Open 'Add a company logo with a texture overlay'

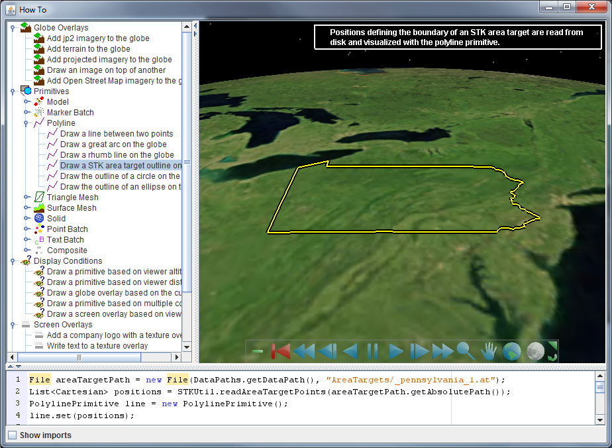point(114,335)
